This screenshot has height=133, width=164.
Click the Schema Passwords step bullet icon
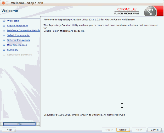pos(4,40)
